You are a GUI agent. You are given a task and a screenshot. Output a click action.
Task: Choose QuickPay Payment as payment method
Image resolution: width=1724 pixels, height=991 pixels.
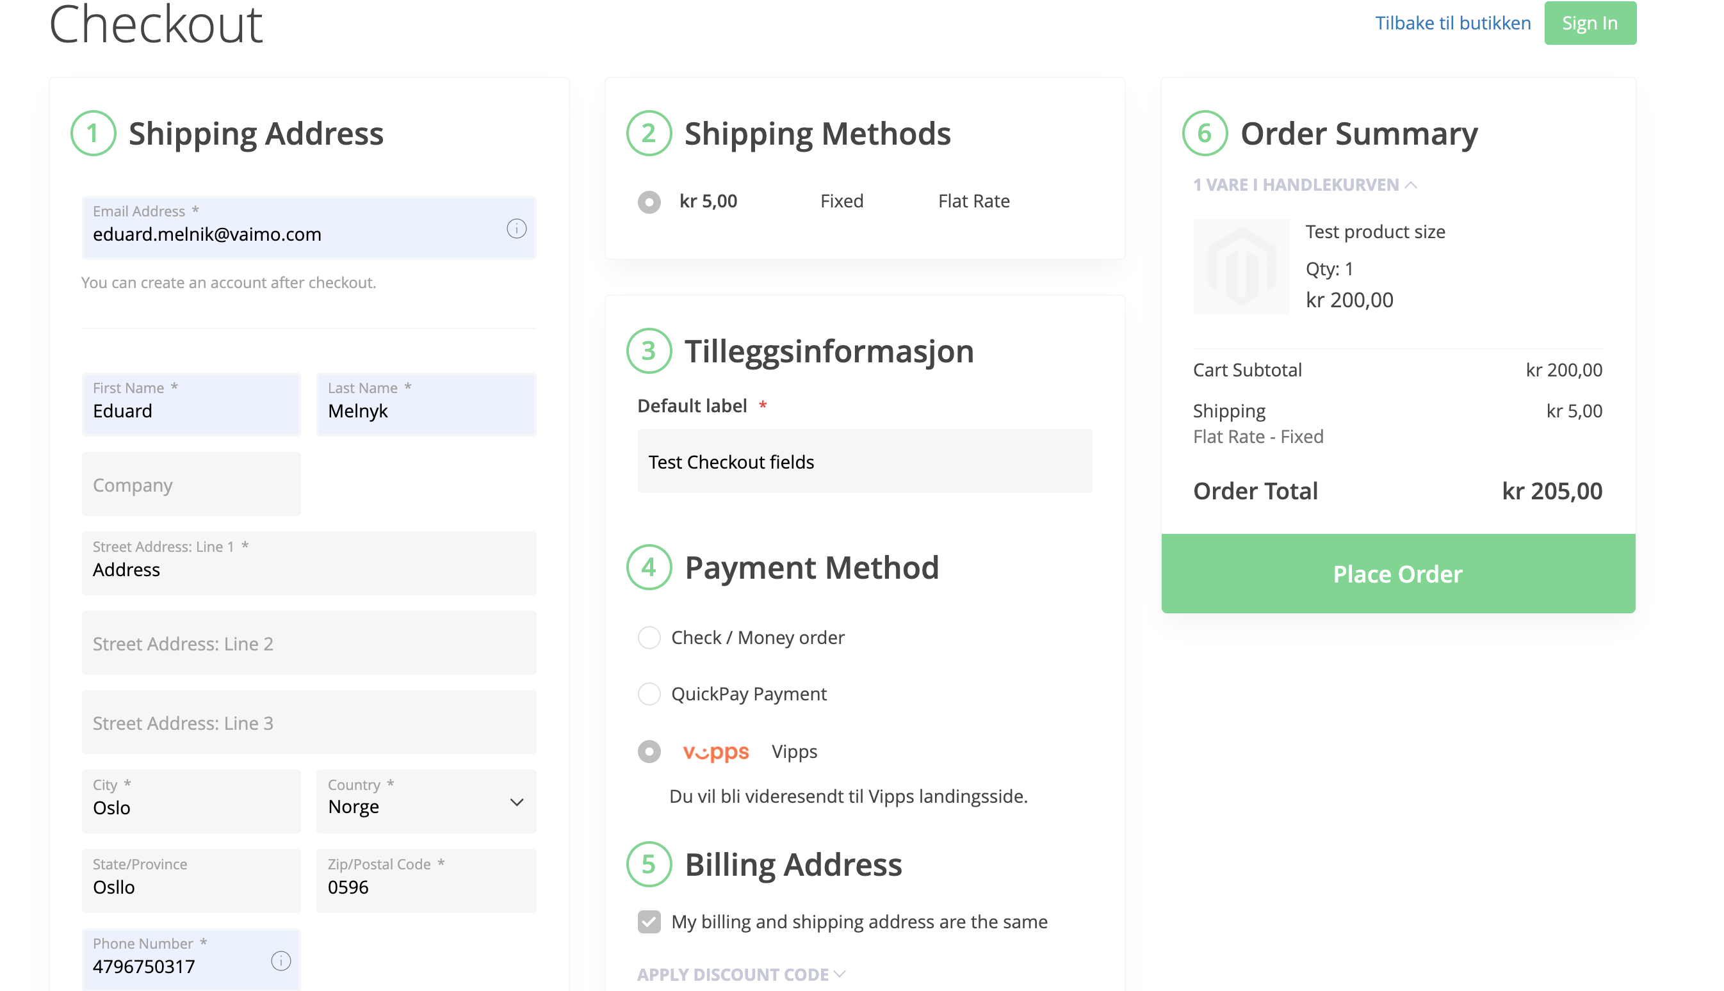click(x=648, y=694)
